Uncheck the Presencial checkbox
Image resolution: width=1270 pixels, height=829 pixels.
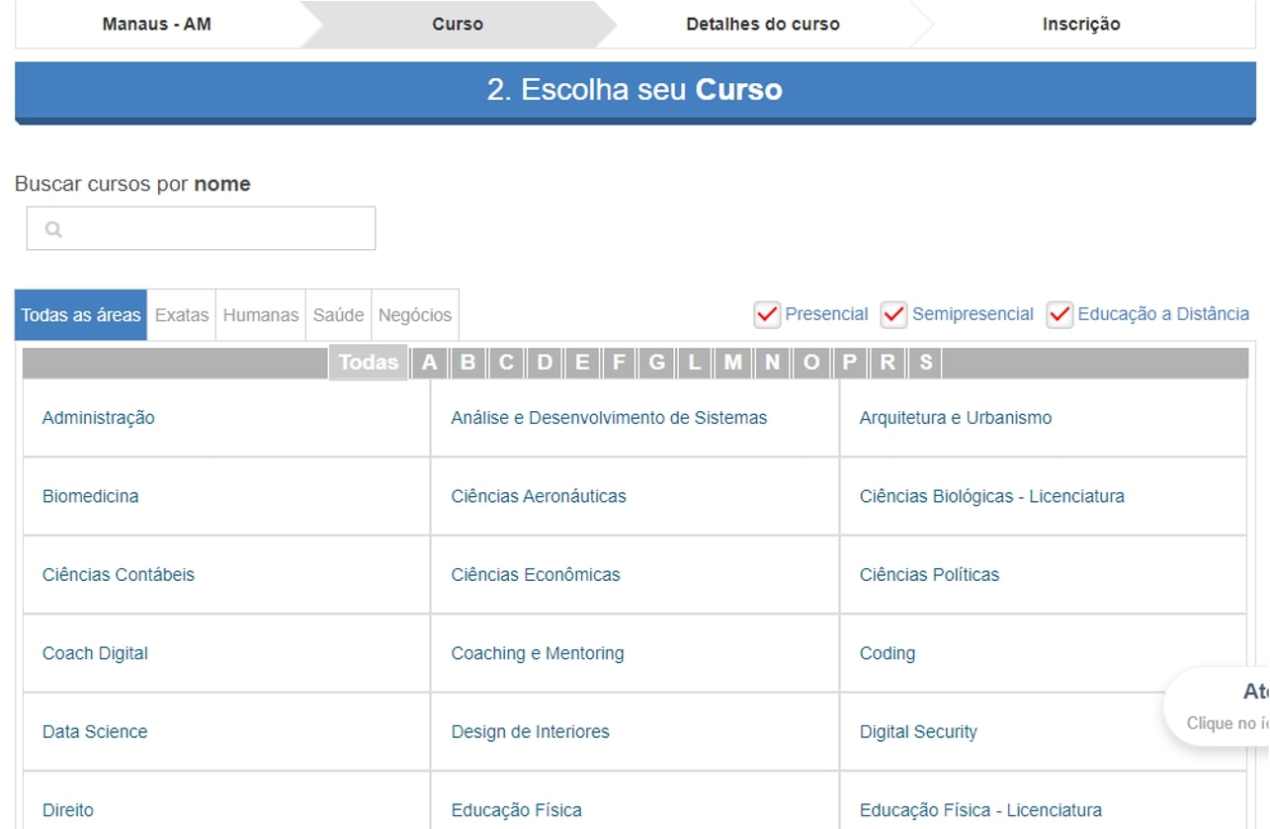[767, 314]
